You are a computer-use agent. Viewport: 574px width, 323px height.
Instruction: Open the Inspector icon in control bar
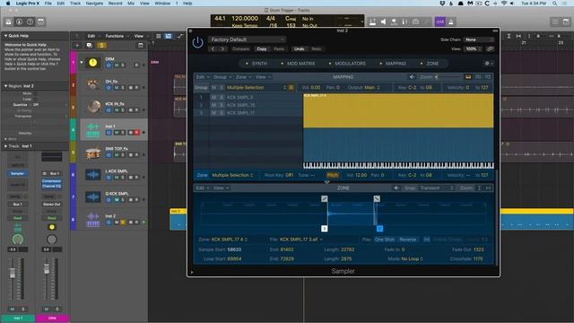[20, 22]
